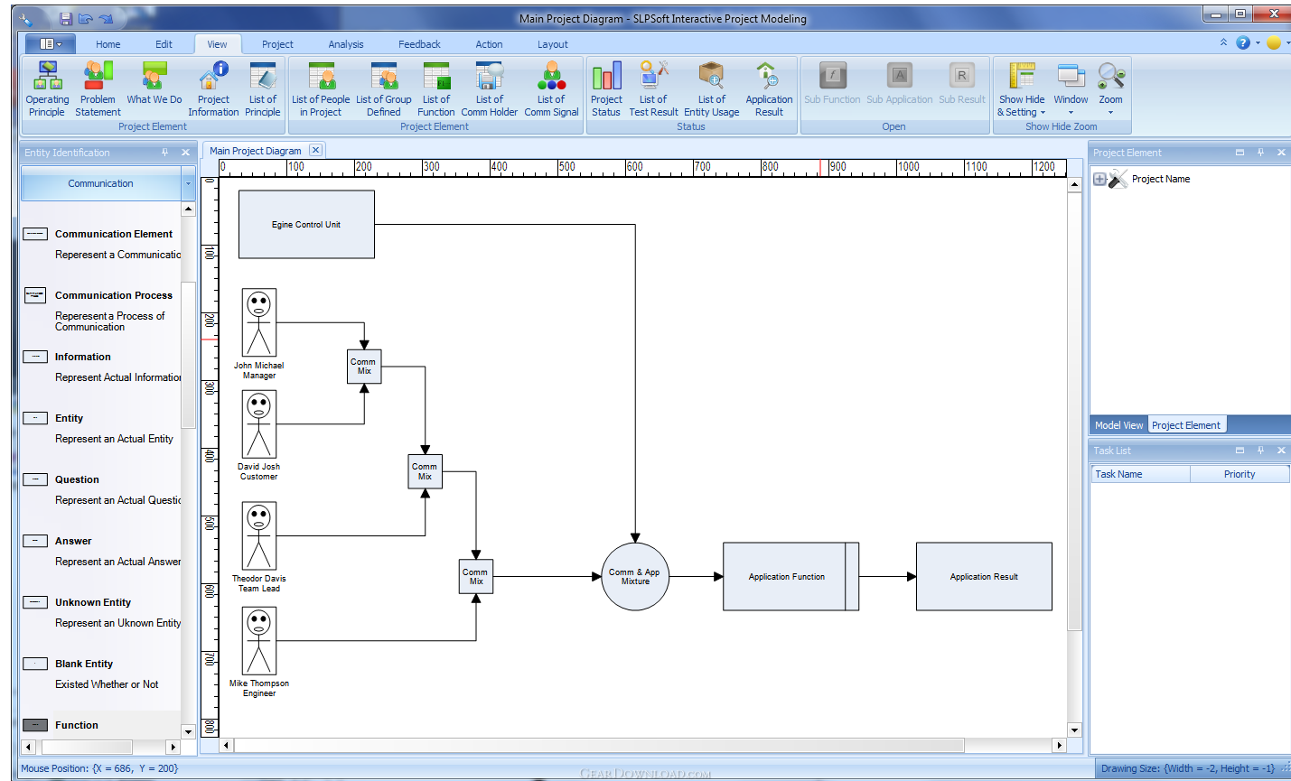
Task: Open the Window dropdown
Action: [x=1071, y=89]
